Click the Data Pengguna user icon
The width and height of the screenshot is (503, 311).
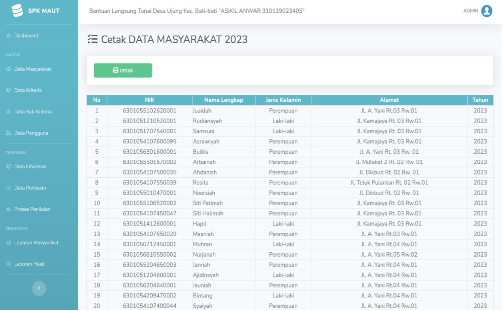tap(8, 133)
